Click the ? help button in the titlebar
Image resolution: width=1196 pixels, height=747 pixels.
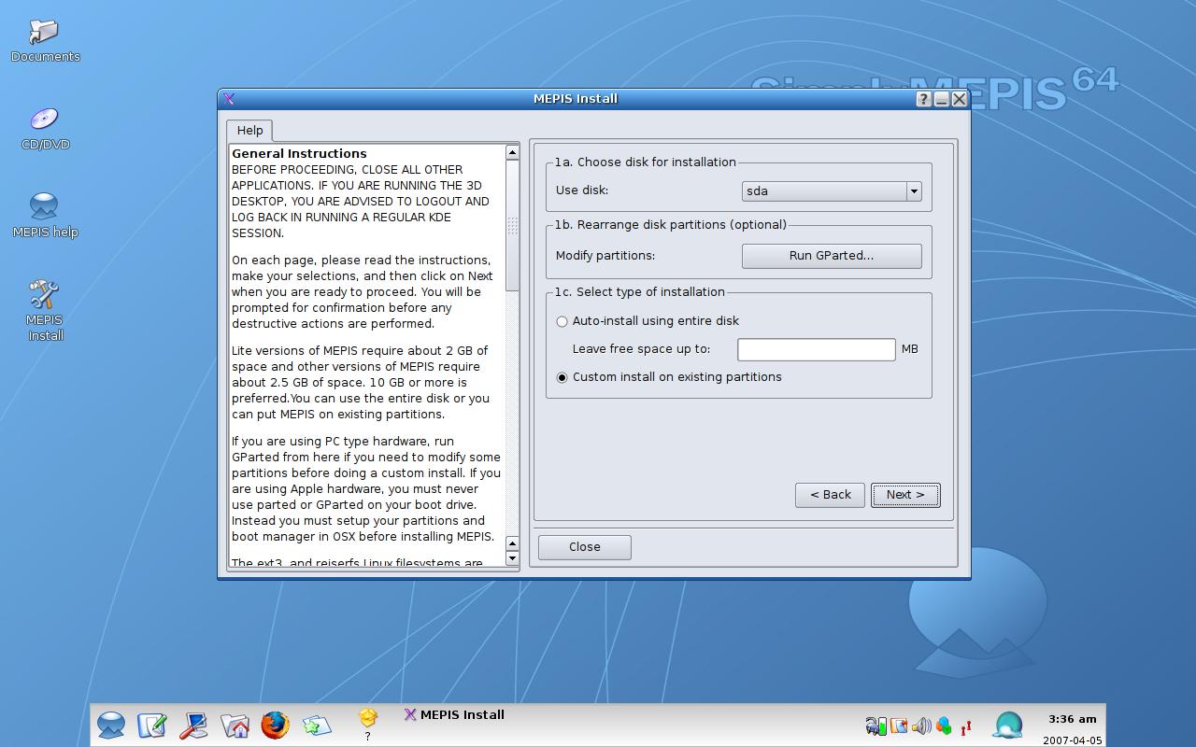pos(923,99)
